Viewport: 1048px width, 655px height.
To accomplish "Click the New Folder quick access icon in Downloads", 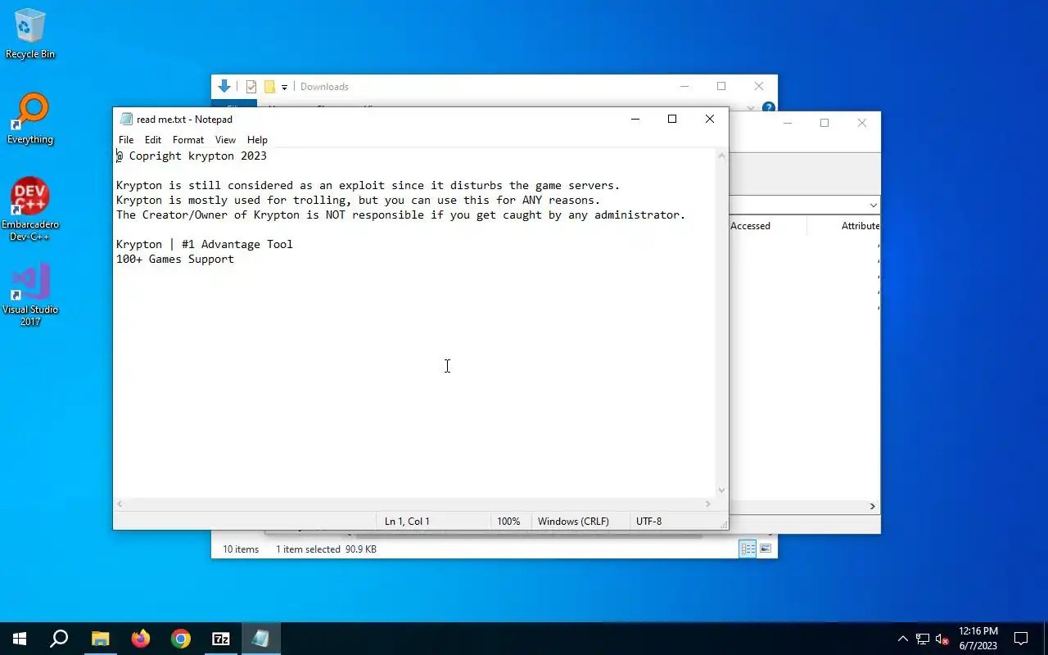I will [x=269, y=87].
